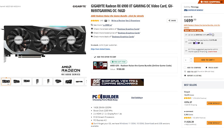The image size is (224, 128).
Task: Click the Share button icon
Action: tap(169, 20)
